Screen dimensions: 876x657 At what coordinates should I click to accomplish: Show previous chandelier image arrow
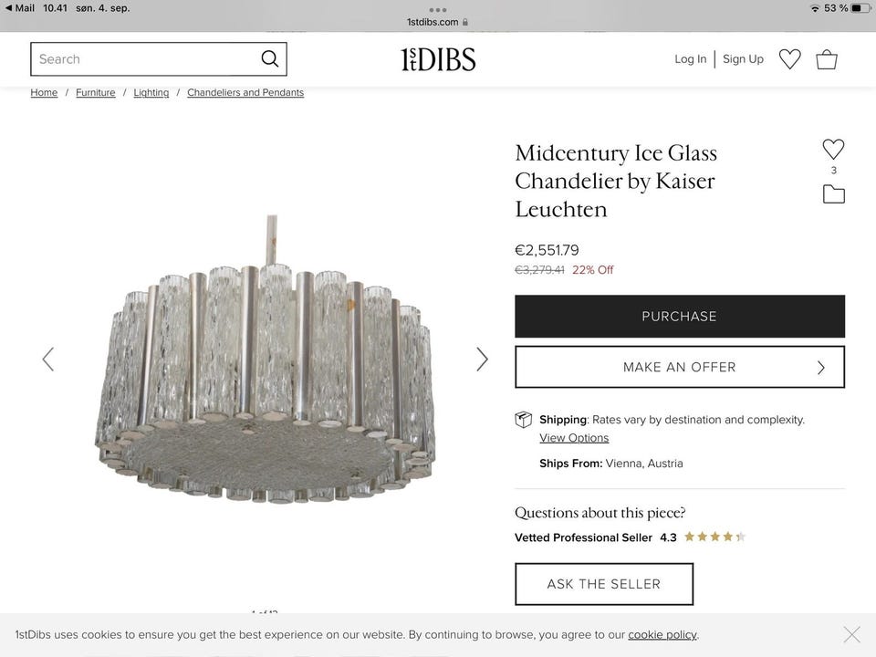coord(48,360)
